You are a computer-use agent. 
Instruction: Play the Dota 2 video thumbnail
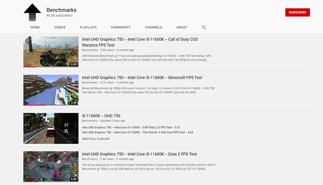[x=51, y=166]
